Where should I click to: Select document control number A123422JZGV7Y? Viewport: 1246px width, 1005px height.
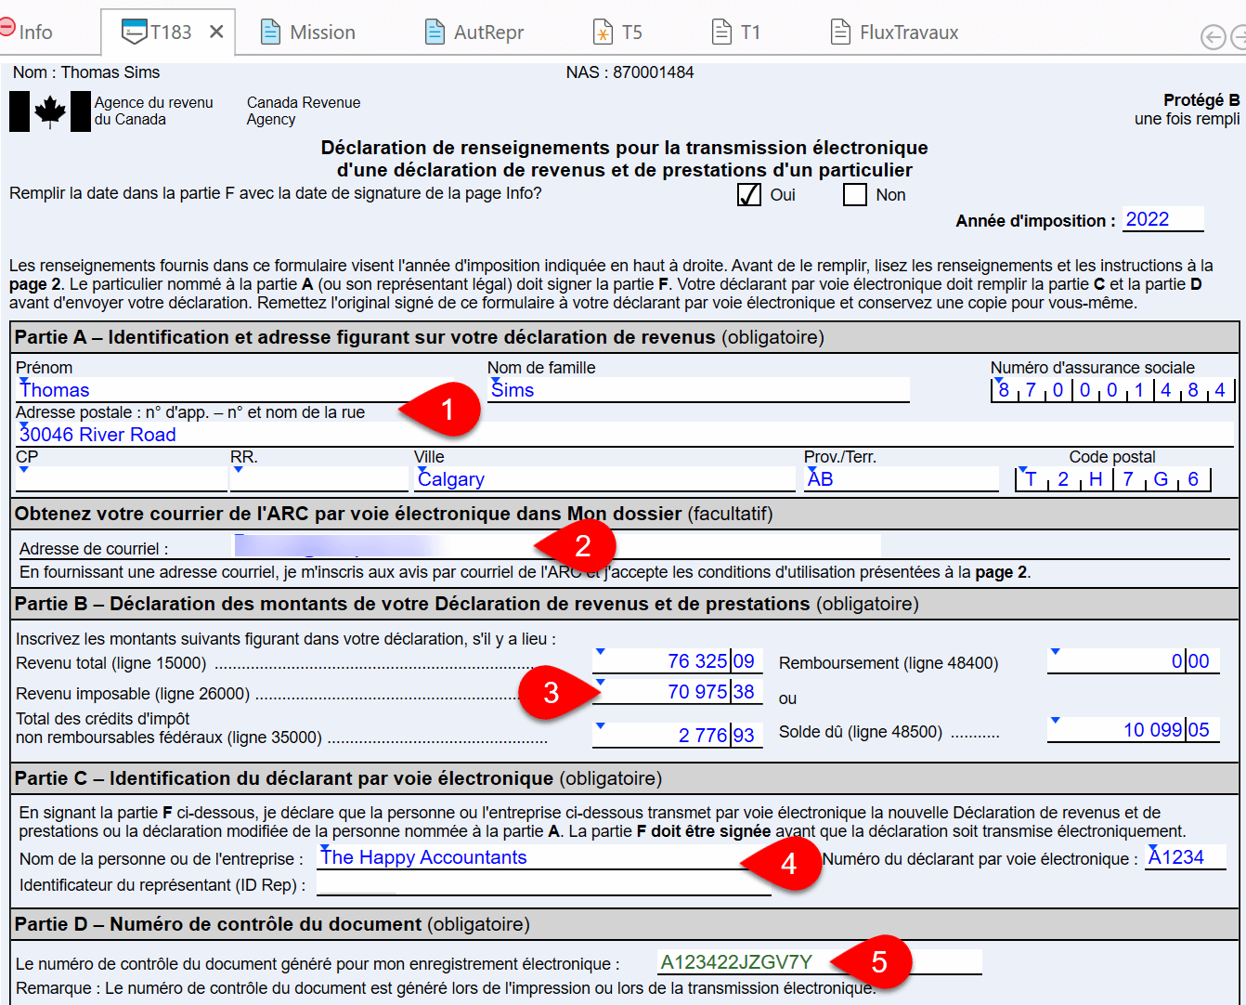click(x=819, y=962)
